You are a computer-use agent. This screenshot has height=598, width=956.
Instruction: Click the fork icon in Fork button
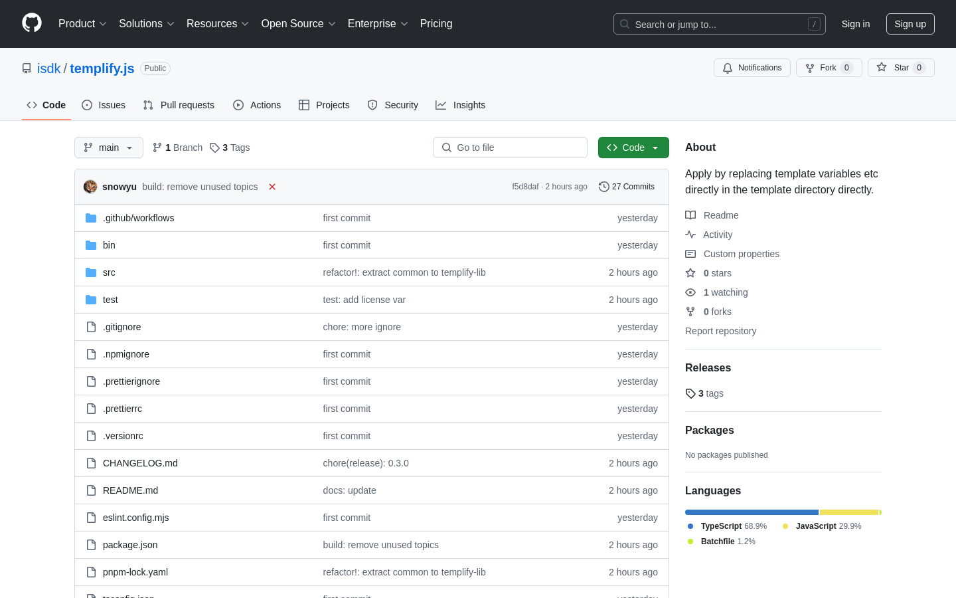point(810,68)
